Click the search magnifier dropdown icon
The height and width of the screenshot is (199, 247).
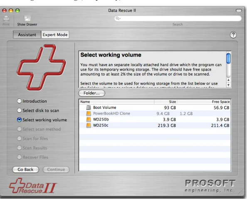pyautogui.click(x=118, y=18)
